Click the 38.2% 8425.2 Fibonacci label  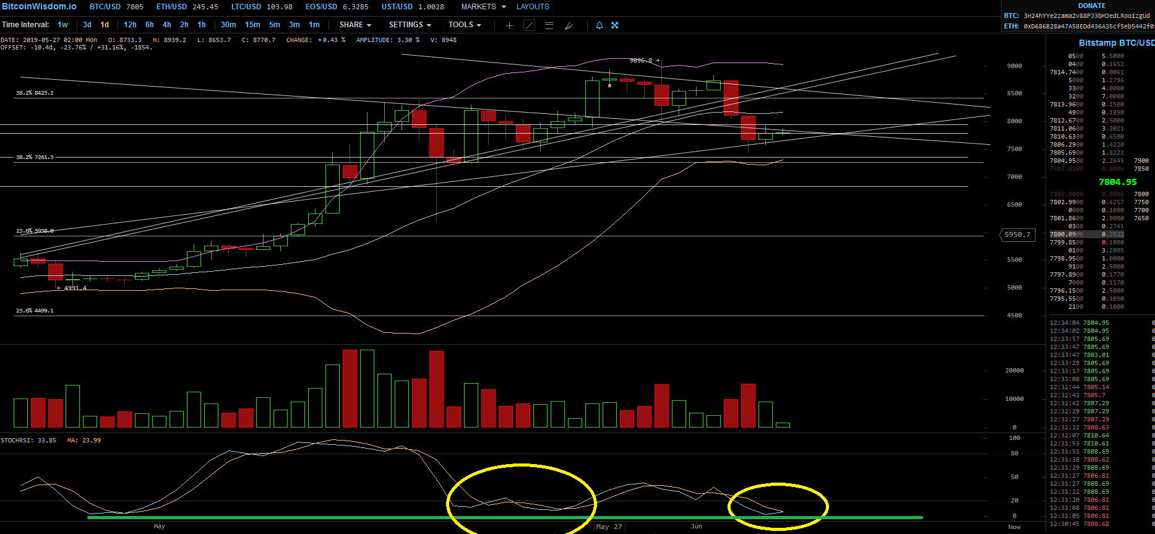35,93
